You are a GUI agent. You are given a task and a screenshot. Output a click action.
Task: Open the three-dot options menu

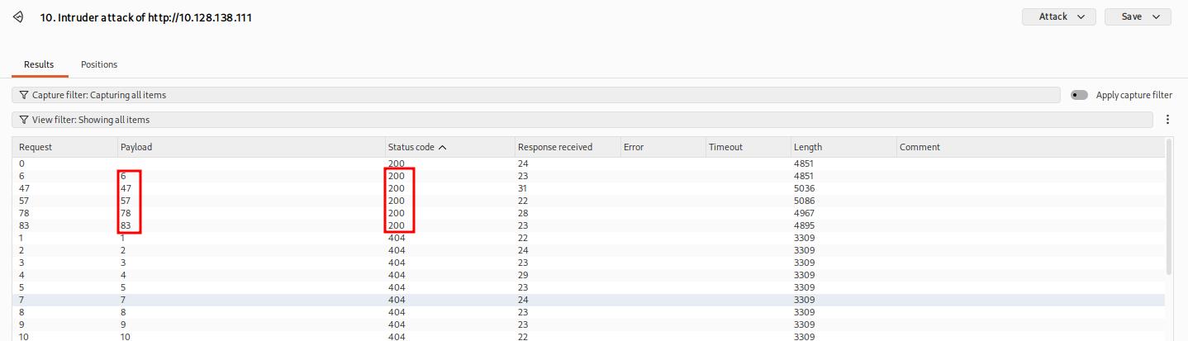click(1167, 120)
